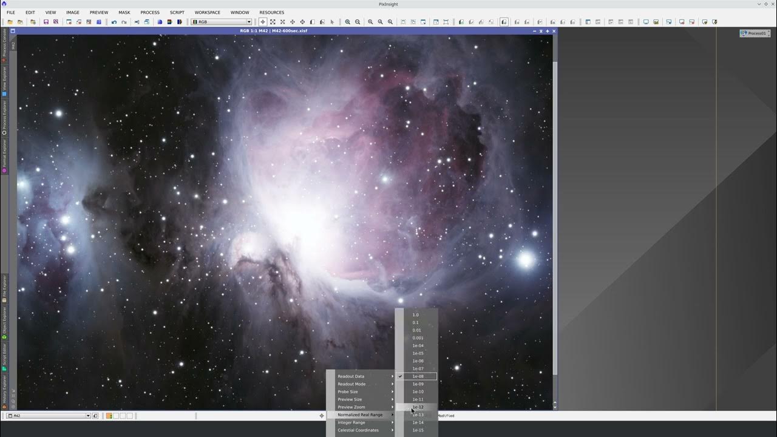Open the WORKSPACE menu
The width and height of the screenshot is (777, 437).
tap(208, 12)
